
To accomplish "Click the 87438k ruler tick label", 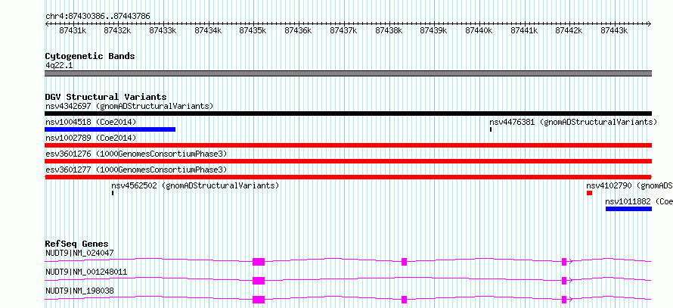I will pyautogui.click(x=389, y=30).
